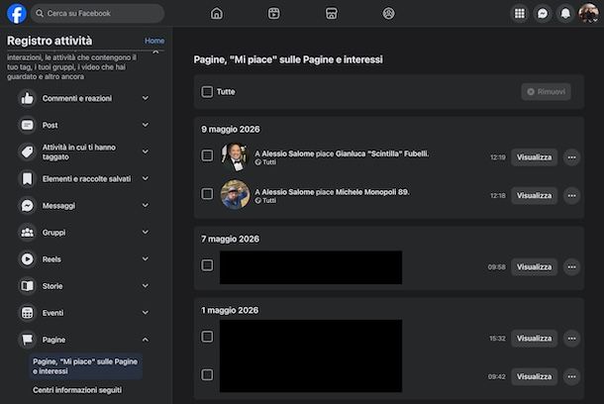Open the Video/Watch tab icon

point(274,14)
